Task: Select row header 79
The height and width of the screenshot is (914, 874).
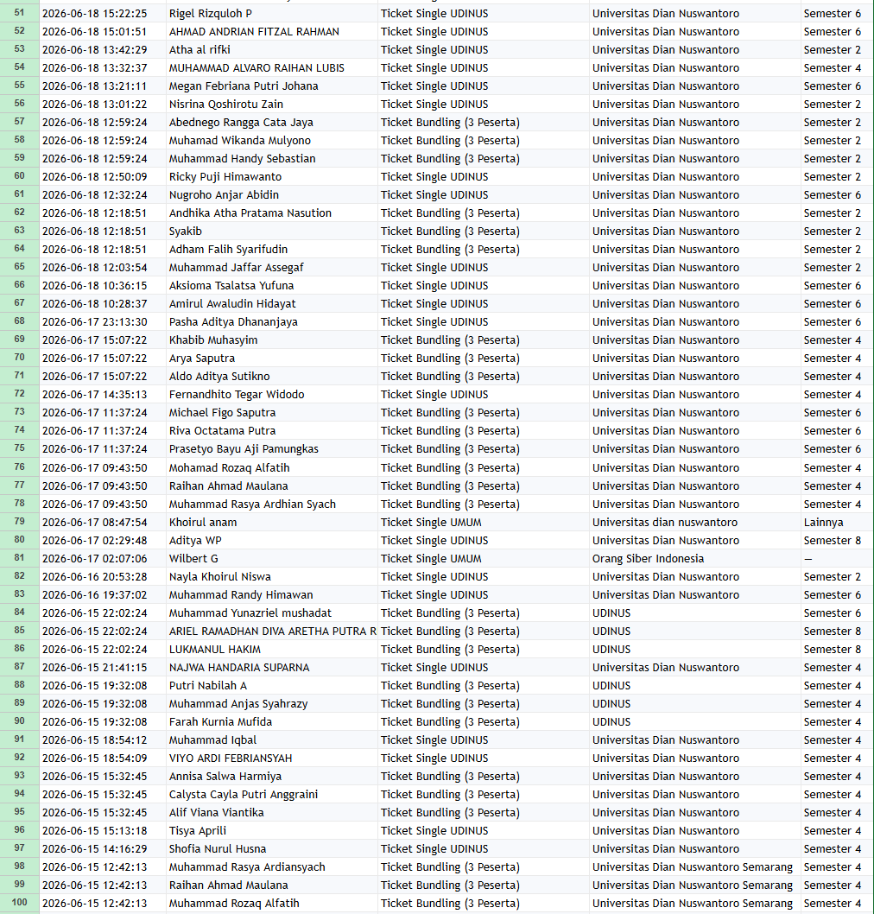Action: coord(19,522)
